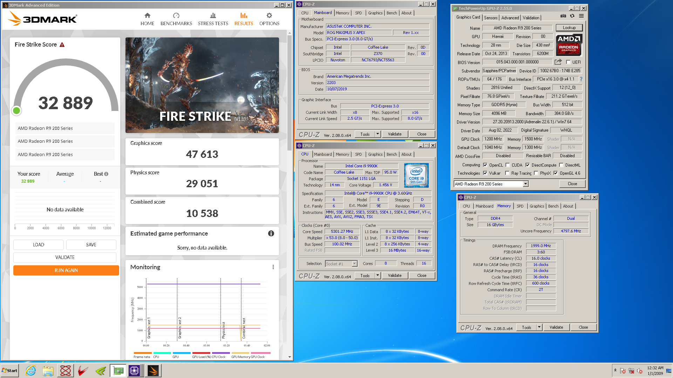Toggle the OpenCL checkbox
This screenshot has width=673, height=378.
coord(485,165)
